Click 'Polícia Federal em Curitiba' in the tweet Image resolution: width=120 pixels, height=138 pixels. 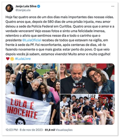(52, 26)
